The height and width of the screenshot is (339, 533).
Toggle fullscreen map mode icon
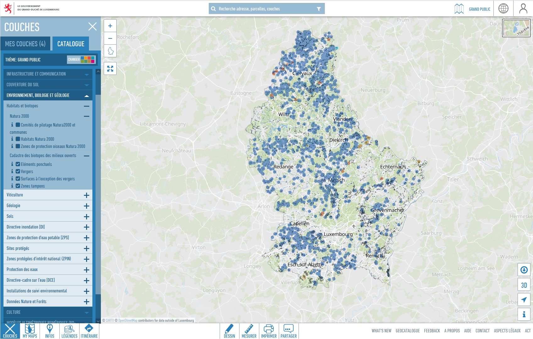point(110,69)
